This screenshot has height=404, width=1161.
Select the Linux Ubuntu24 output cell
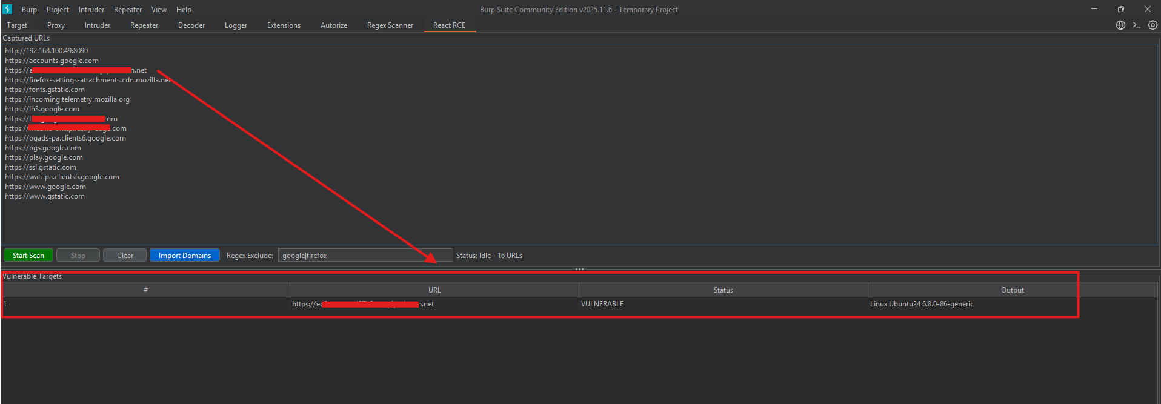1013,304
